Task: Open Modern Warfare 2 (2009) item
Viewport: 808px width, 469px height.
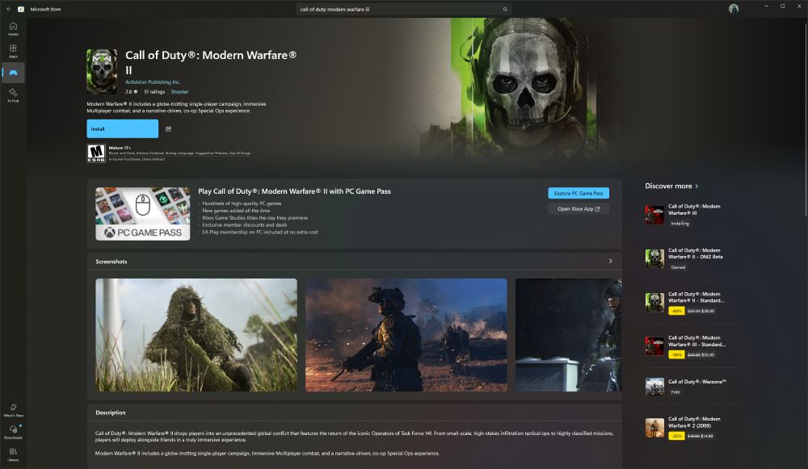Action: click(x=693, y=427)
